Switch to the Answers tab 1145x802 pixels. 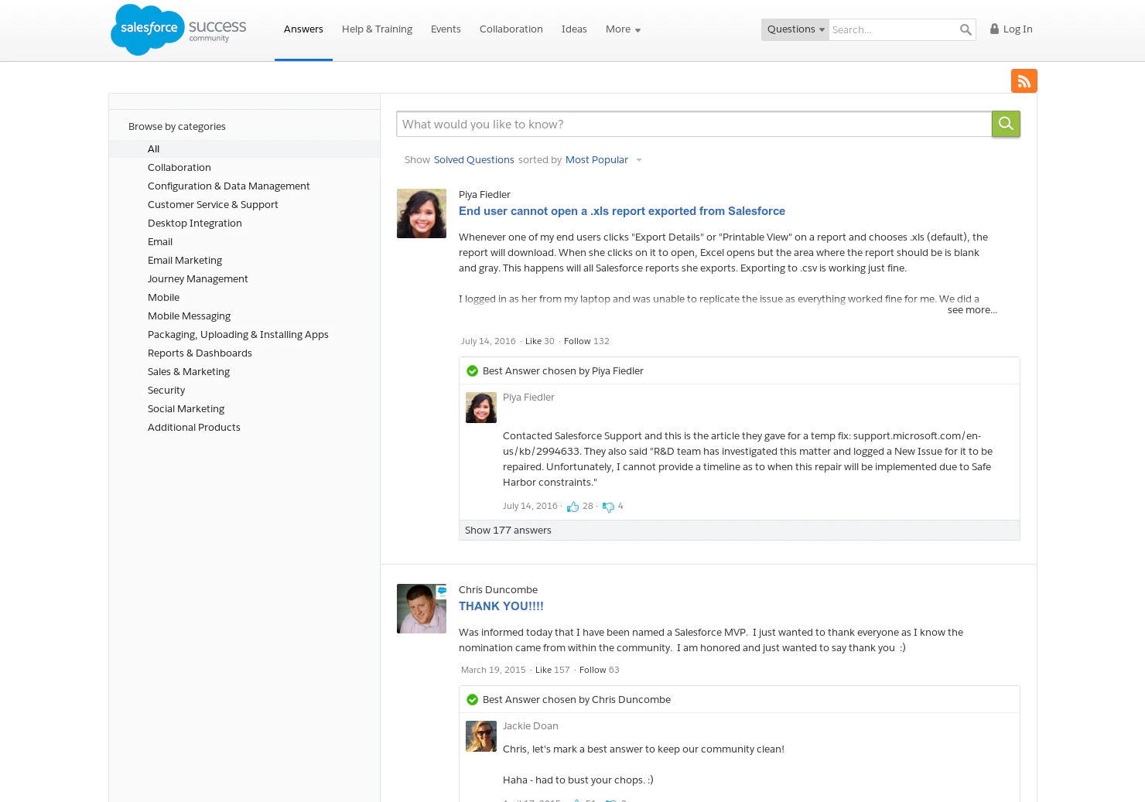pos(303,29)
